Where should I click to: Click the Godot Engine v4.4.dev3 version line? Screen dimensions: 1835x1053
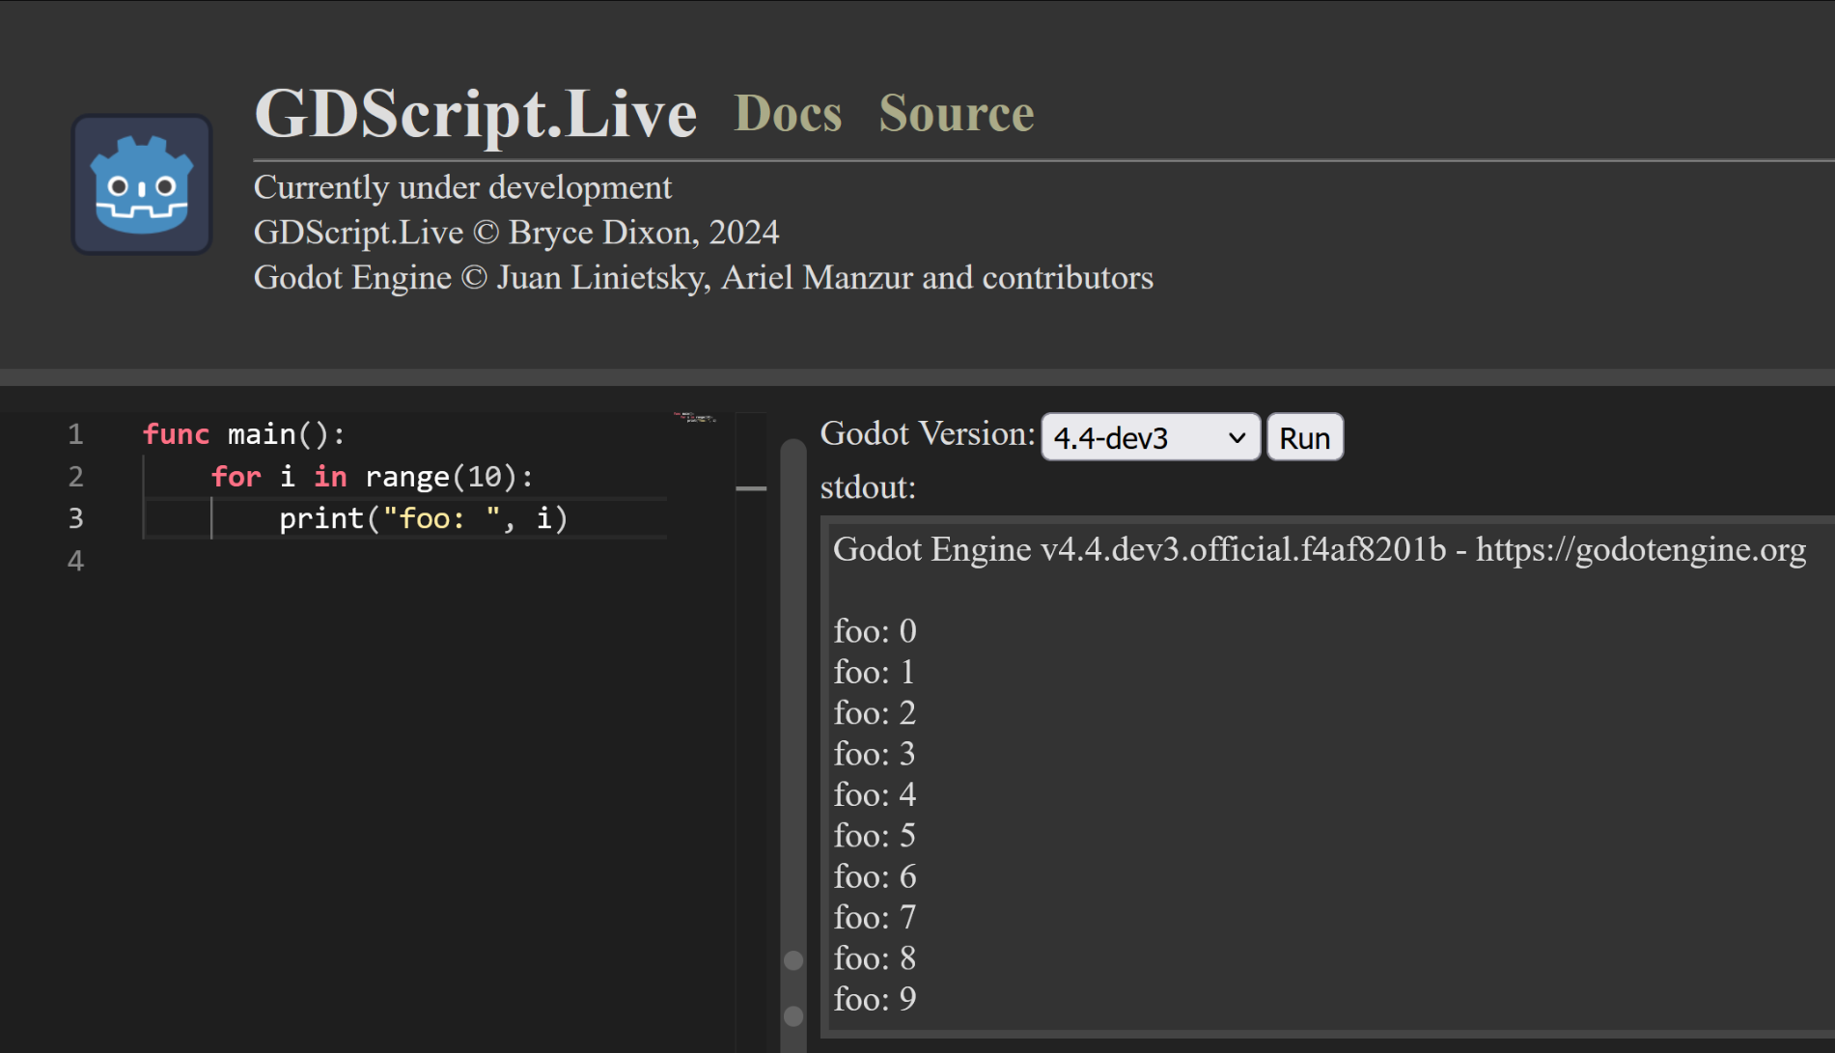[1320, 549]
